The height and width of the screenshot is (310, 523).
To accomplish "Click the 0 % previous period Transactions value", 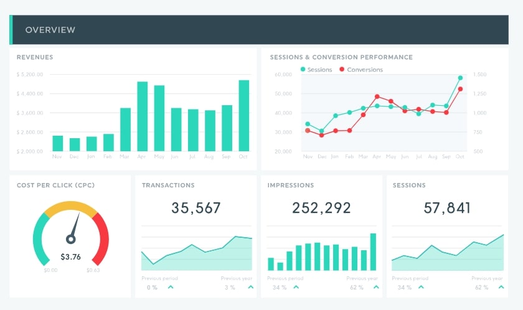I will coord(152,288).
